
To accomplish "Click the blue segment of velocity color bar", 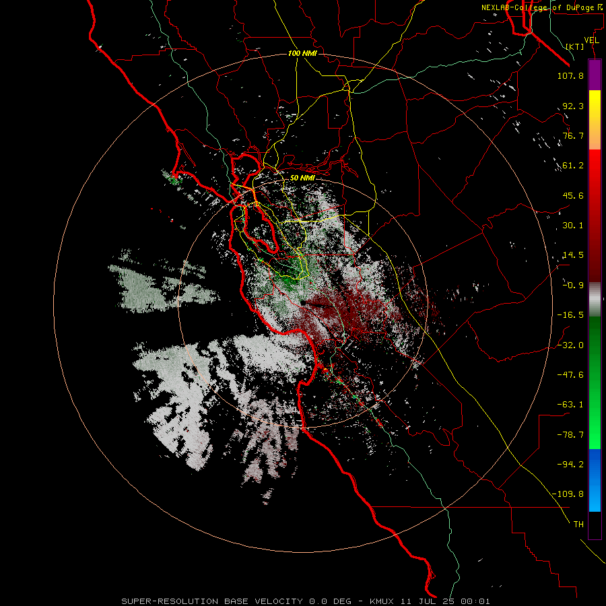I will point(595,480).
